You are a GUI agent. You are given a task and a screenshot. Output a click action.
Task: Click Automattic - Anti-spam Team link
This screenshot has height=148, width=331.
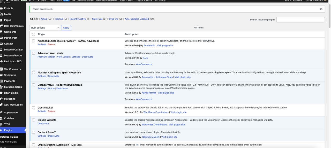157,77
